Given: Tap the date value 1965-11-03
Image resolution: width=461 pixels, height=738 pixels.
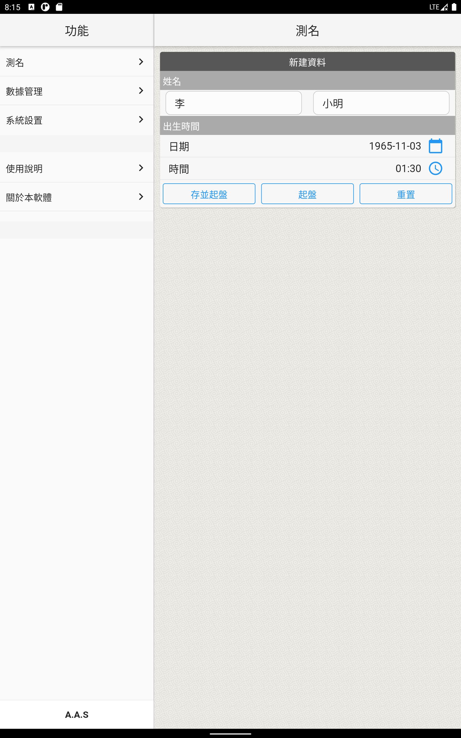Looking at the screenshot, I should pyautogui.click(x=395, y=146).
